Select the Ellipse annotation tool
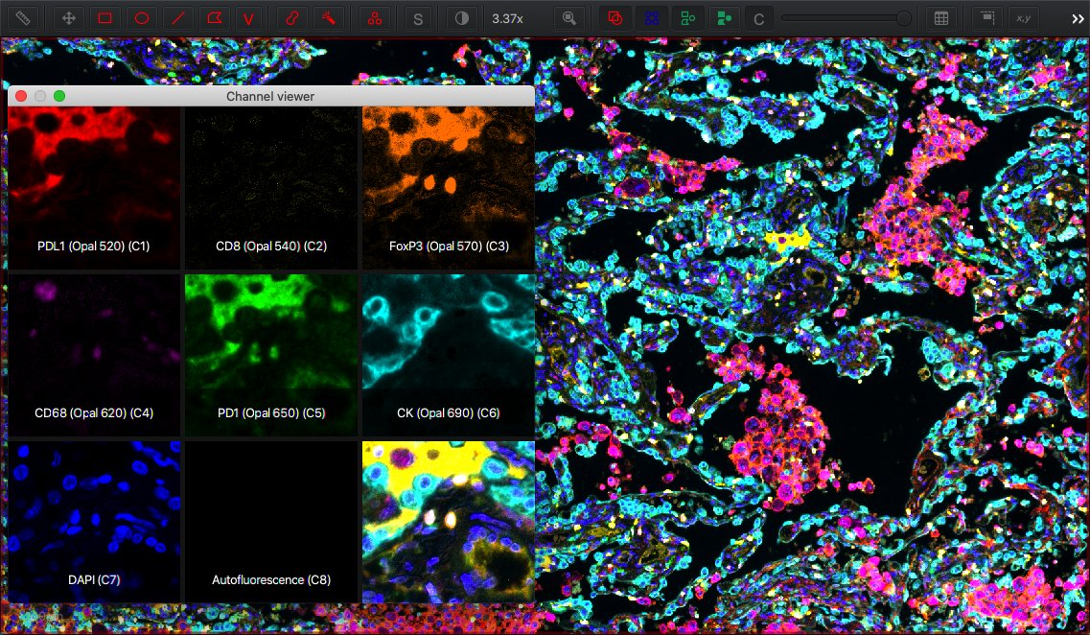The height and width of the screenshot is (635, 1090). tap(141, 18)
